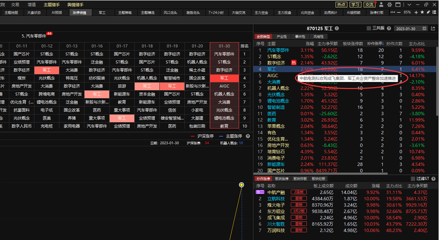Viewport: 439px width, 240px height.
Task: Open the 汽车零部件 theme link in list
Action: coord(278,50)
